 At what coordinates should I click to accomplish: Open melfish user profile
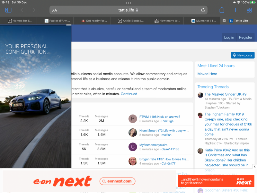166,135
